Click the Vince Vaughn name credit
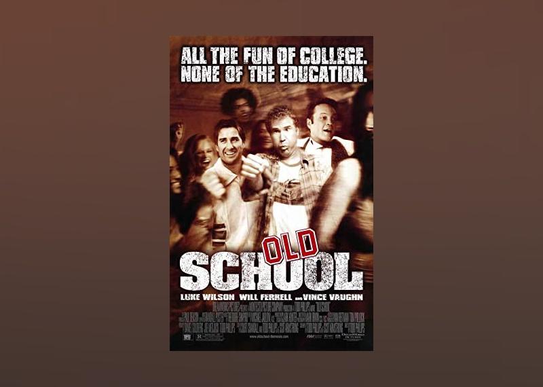 coord(333,297)
